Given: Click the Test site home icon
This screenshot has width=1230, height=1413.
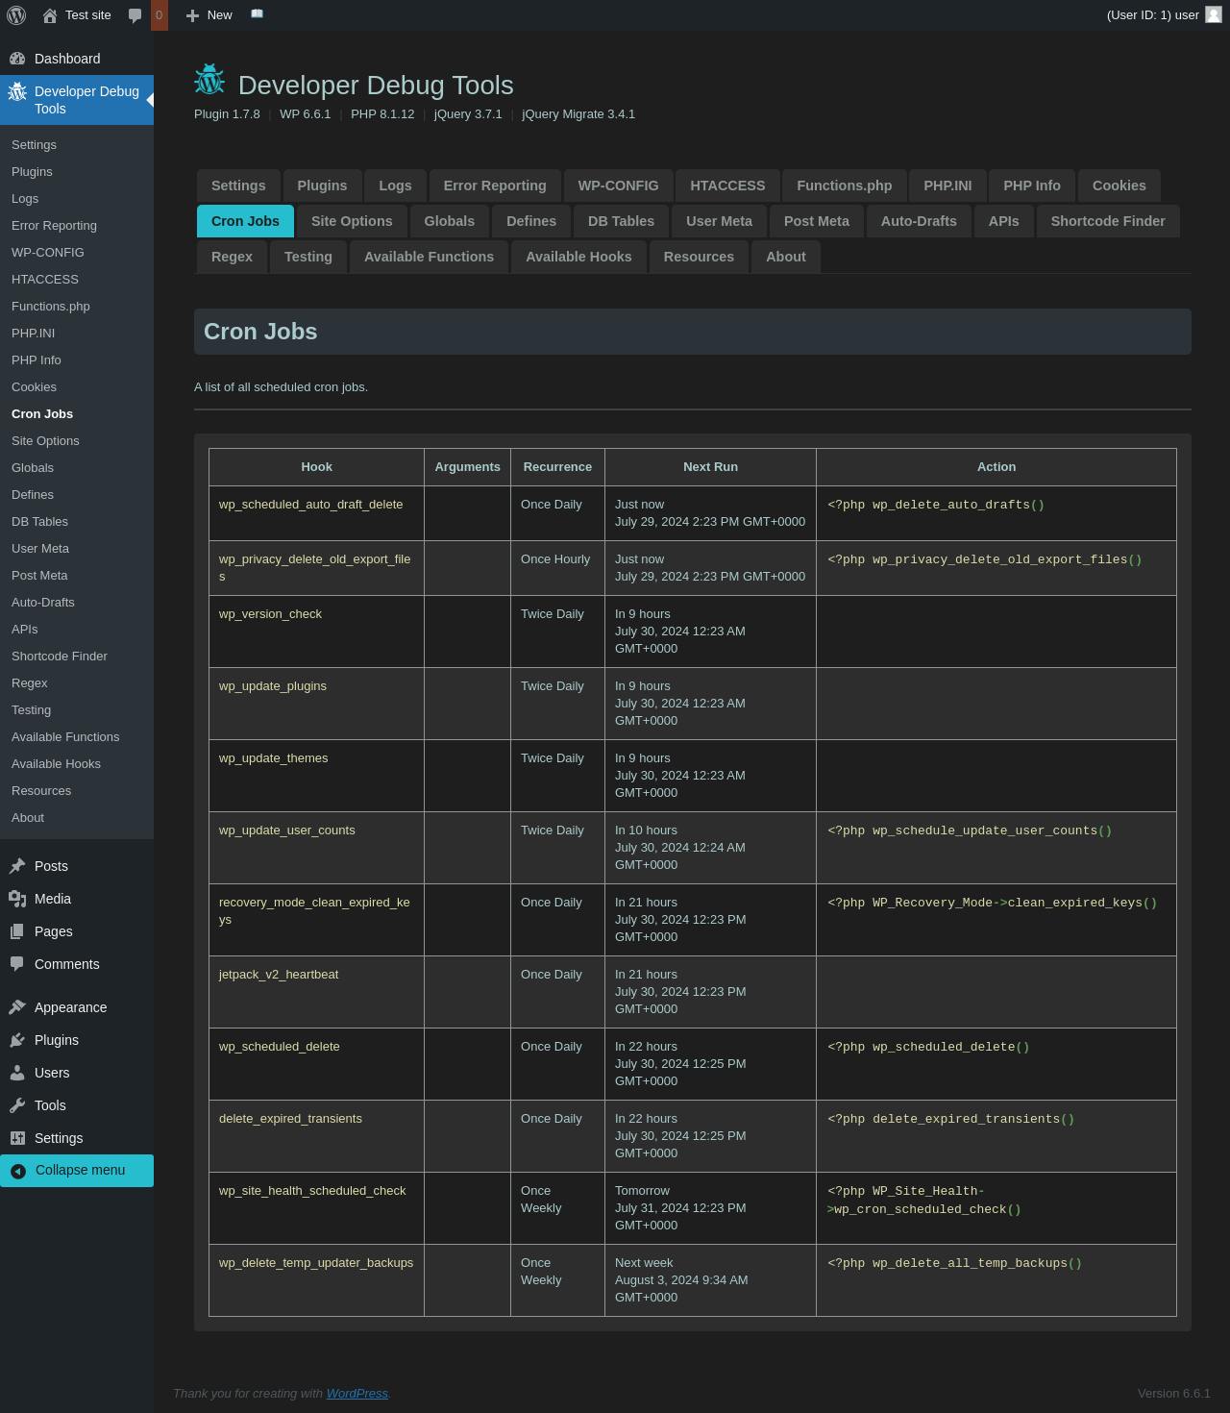Looking at the screenshot, I should tap(50, 15).
